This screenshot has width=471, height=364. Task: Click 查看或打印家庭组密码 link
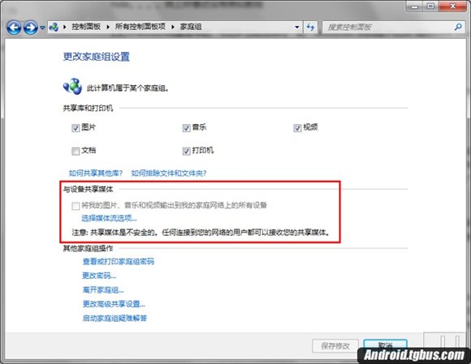click(x=119, y=262)
